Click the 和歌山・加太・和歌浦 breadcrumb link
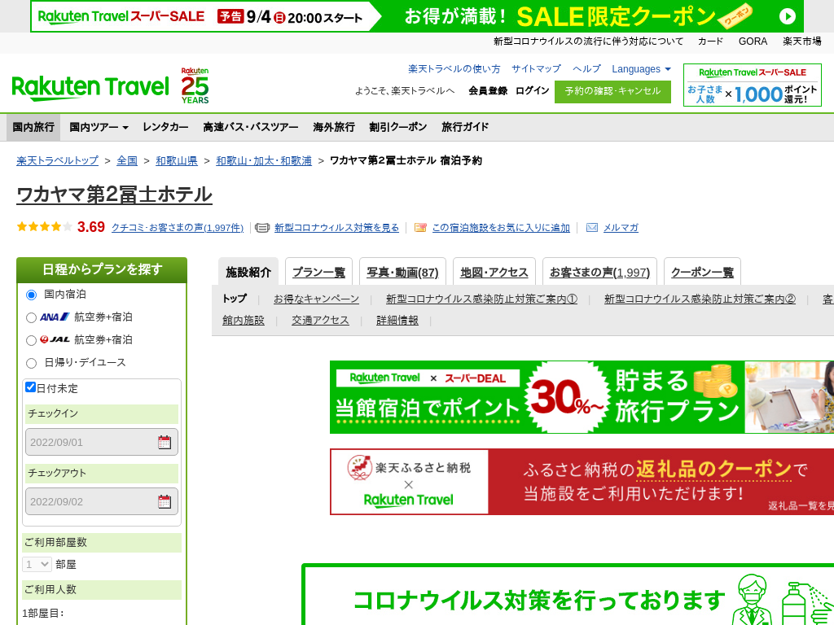Viewport: 834px width, 625px height. (264, 160)
